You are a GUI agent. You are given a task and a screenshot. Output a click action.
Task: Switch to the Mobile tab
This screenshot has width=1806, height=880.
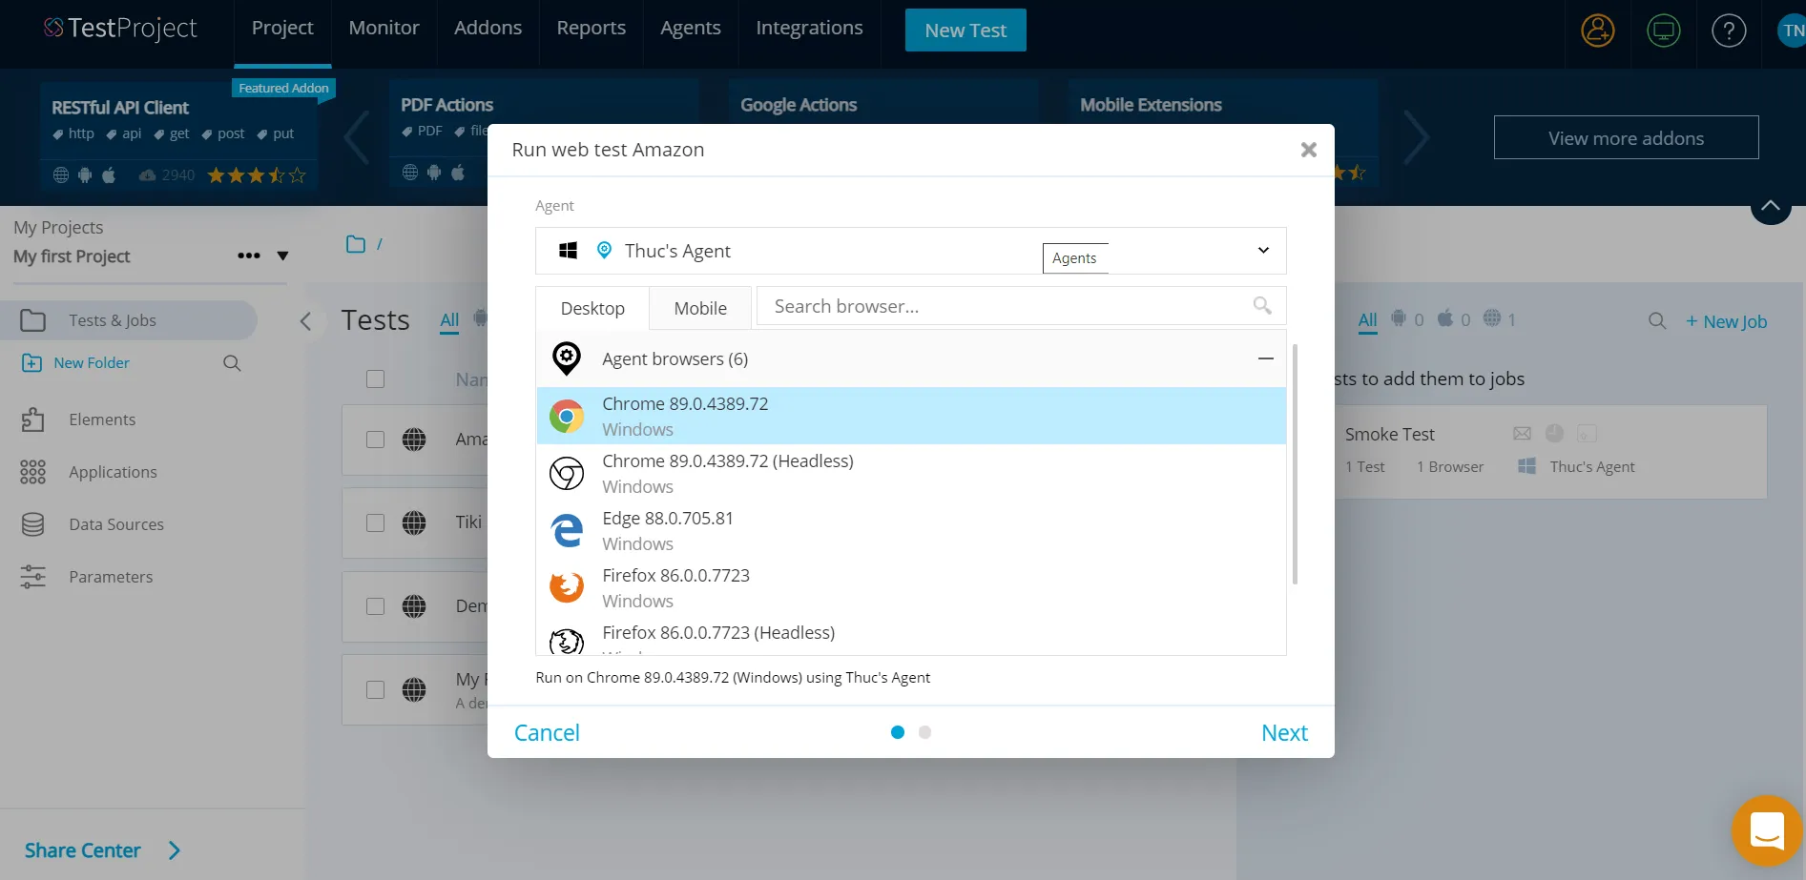699,308
